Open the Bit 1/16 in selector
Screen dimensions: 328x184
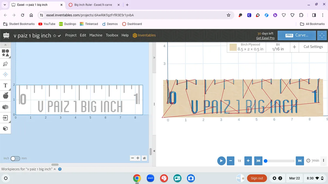click(x=278, y=47)
